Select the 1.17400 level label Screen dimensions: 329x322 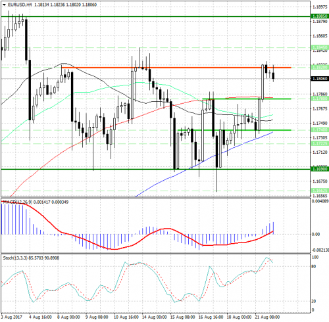click(320, 130)
